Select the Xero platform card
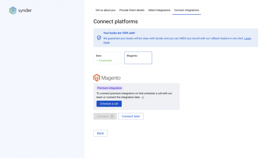The height and width of the screenshot is (158, 266). 107,58
